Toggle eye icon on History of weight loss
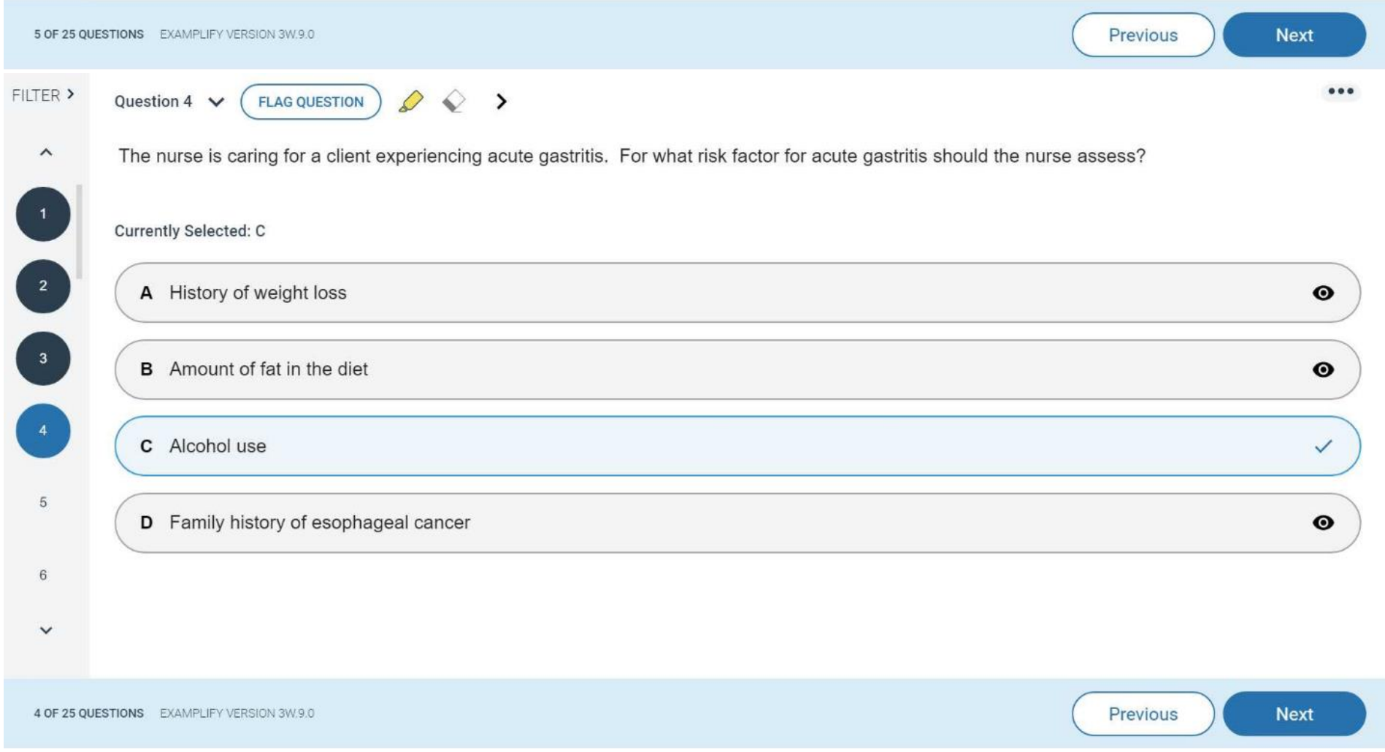 pos(1322,293)
